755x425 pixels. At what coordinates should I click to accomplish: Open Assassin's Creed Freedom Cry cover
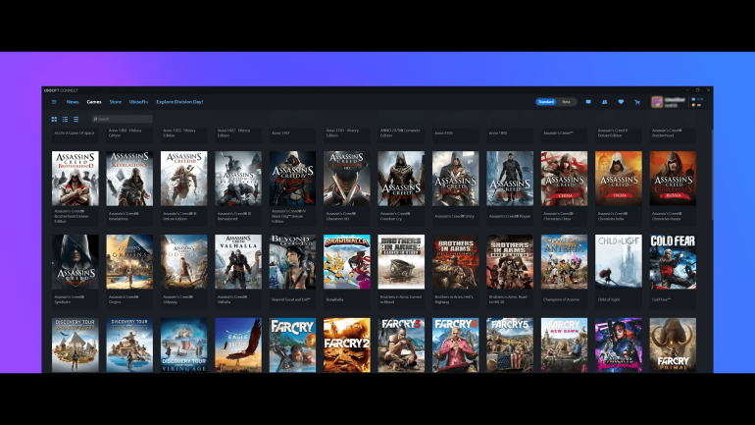401,179
